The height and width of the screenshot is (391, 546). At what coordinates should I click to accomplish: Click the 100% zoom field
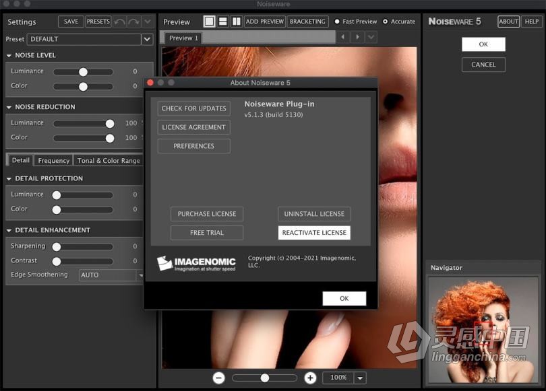click(338, 378)
